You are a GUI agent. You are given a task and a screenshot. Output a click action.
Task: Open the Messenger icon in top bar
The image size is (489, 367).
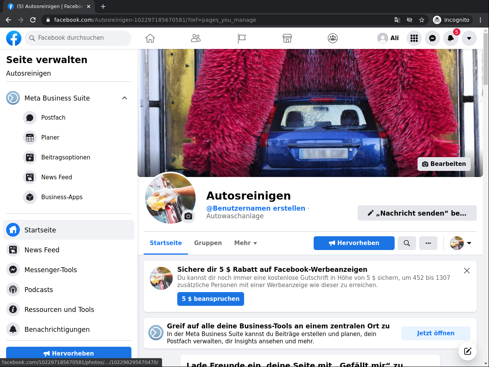tap(432, 38)
